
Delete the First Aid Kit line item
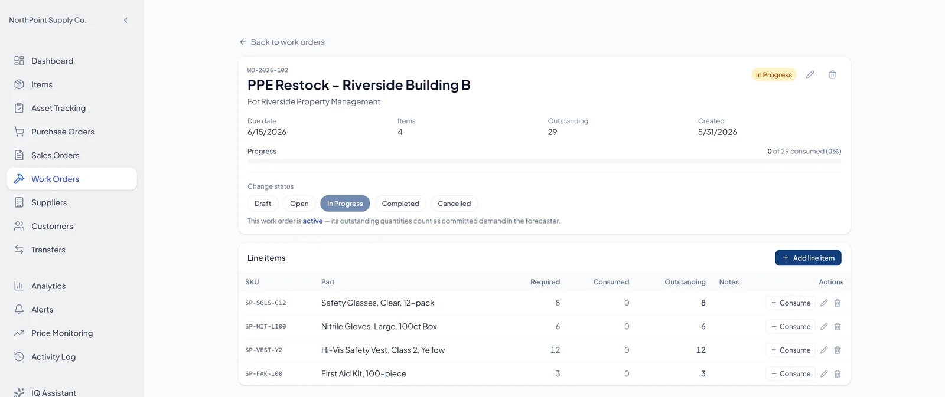click(838, 373)
